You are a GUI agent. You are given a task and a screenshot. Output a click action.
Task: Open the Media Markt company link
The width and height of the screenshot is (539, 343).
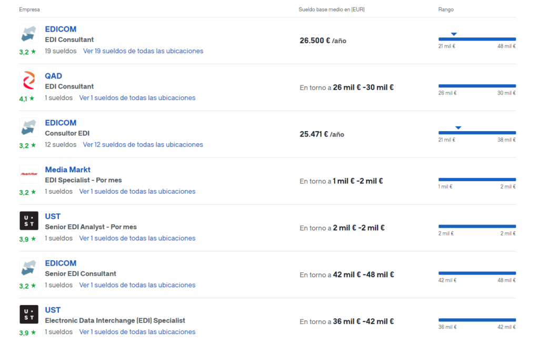[68, 170]
